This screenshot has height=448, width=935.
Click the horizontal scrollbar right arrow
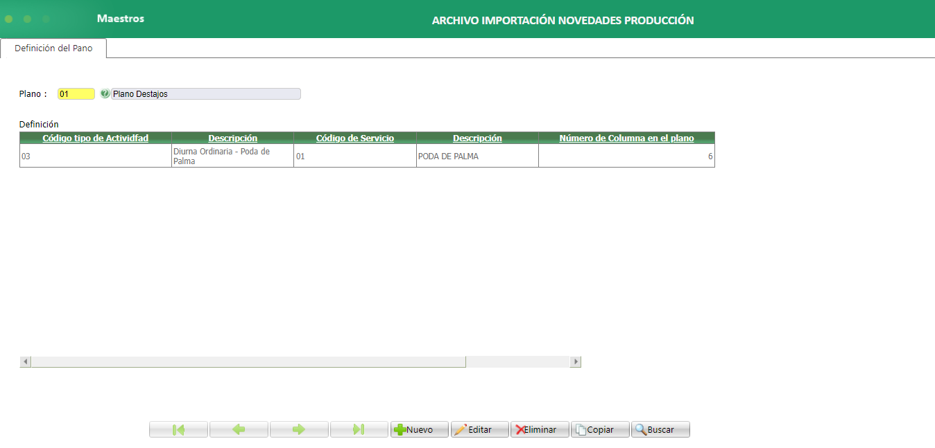[575, 361]
